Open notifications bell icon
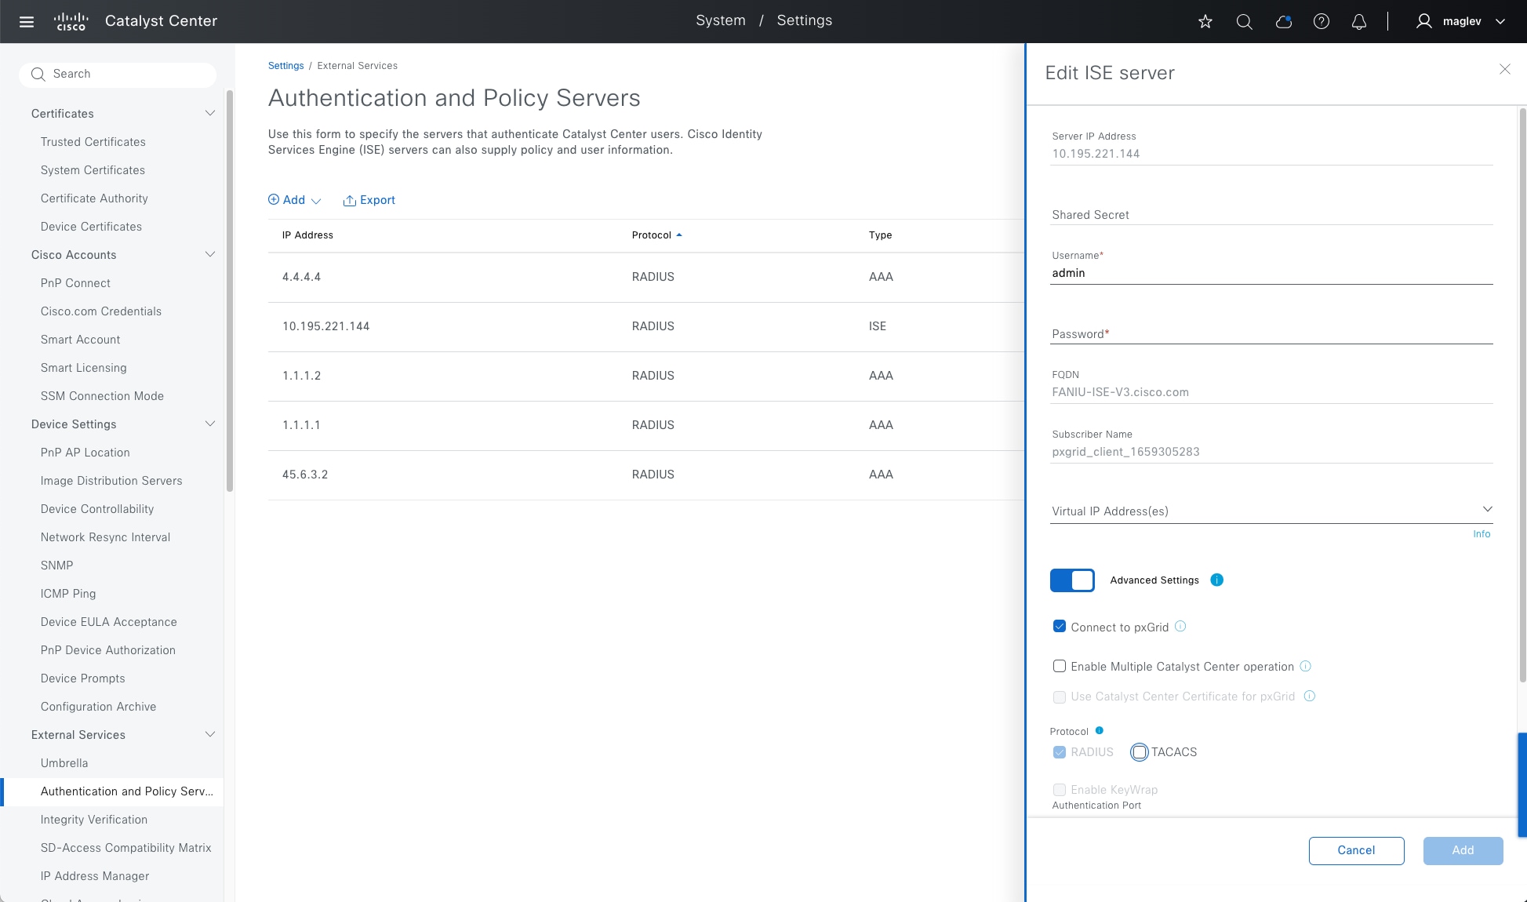1527x902 pixels. (1359, 21)
